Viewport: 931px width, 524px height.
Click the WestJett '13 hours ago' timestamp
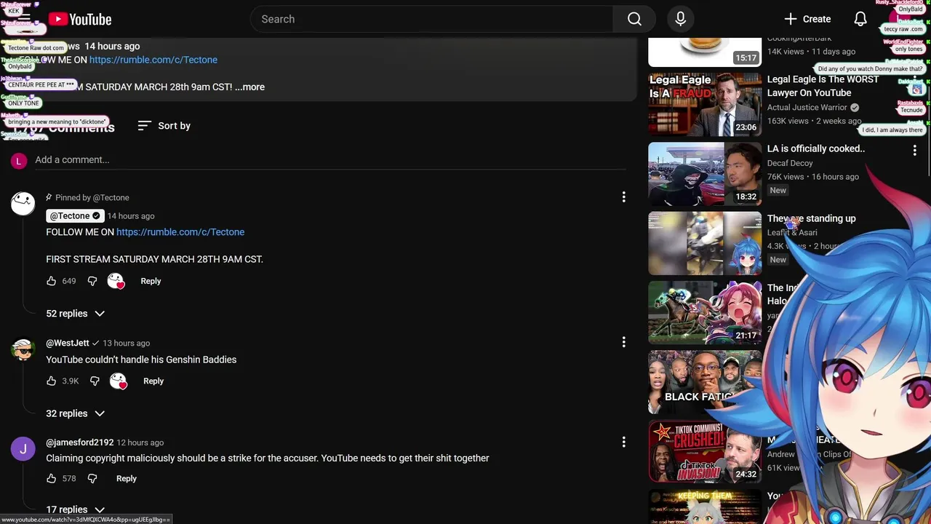pyautogui.click(x=126, y=343)
